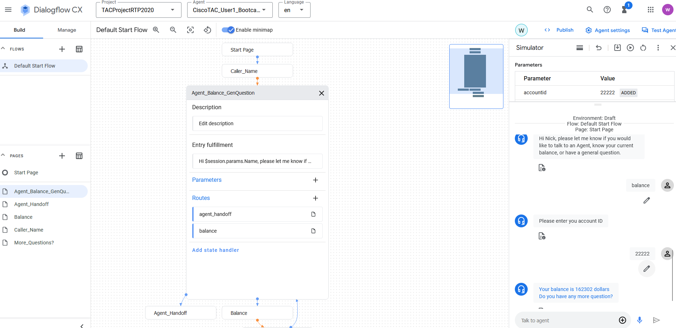Open the Parameters section link
Viewport: 676px width, 328px height.
(207, 180)
